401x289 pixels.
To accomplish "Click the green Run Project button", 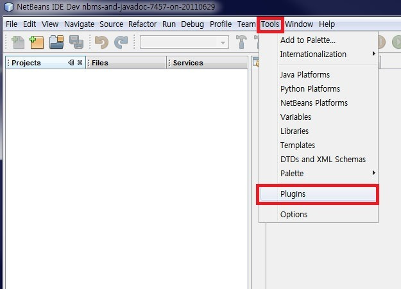I will point(397,42).
